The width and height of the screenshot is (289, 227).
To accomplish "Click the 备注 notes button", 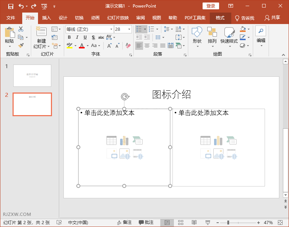I will [124, 223].
